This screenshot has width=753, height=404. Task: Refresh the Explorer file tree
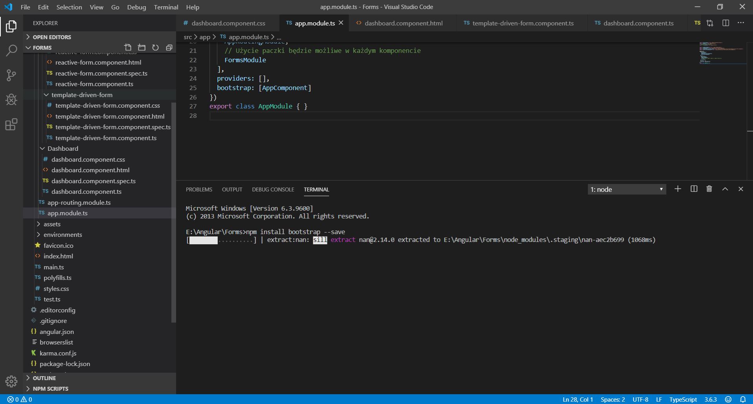pyautogui.click(x=155, y=47)
